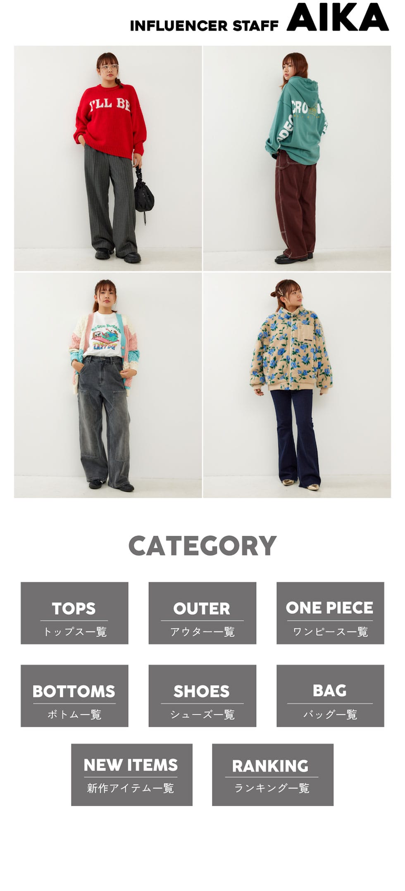Go to the BOTTOMS category listing
The image size is (405, 891).
(x=74, y=696)
